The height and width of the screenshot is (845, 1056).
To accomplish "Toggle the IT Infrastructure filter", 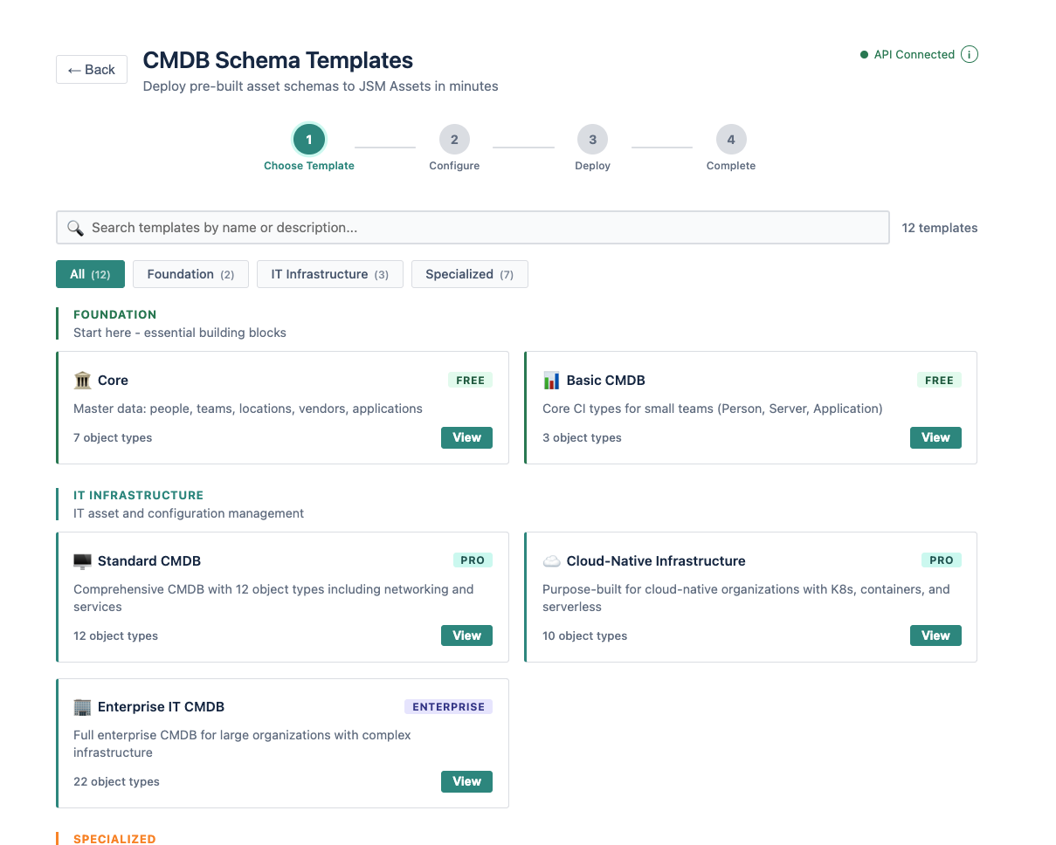I will tap(329, 273).
